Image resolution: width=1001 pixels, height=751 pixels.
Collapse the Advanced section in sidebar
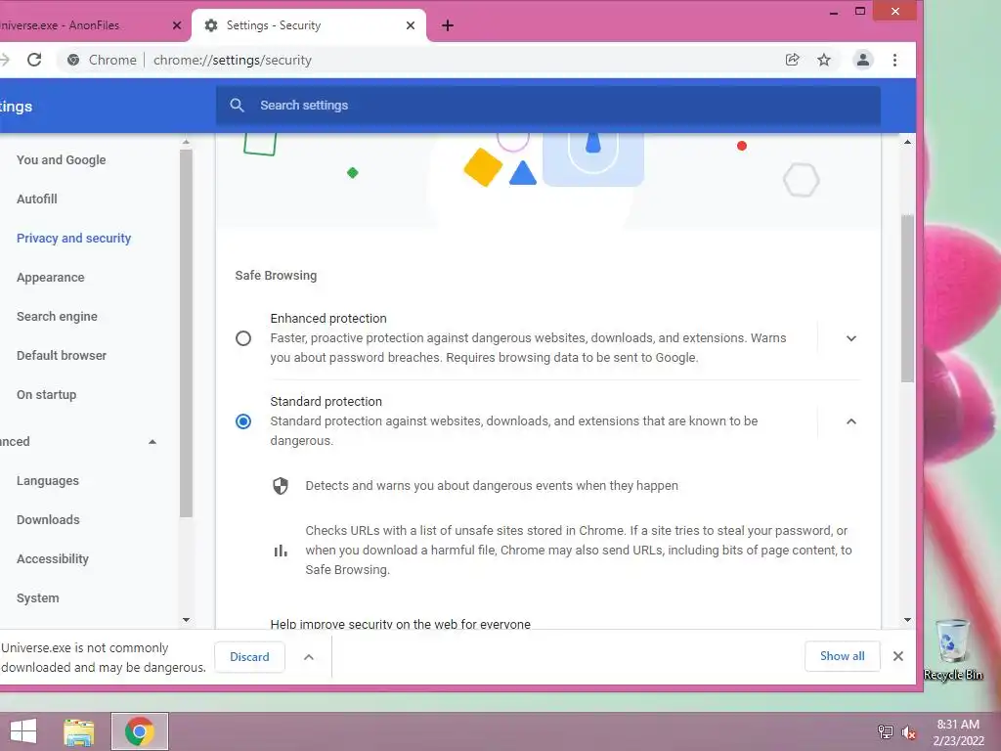[x=152, y=442]
